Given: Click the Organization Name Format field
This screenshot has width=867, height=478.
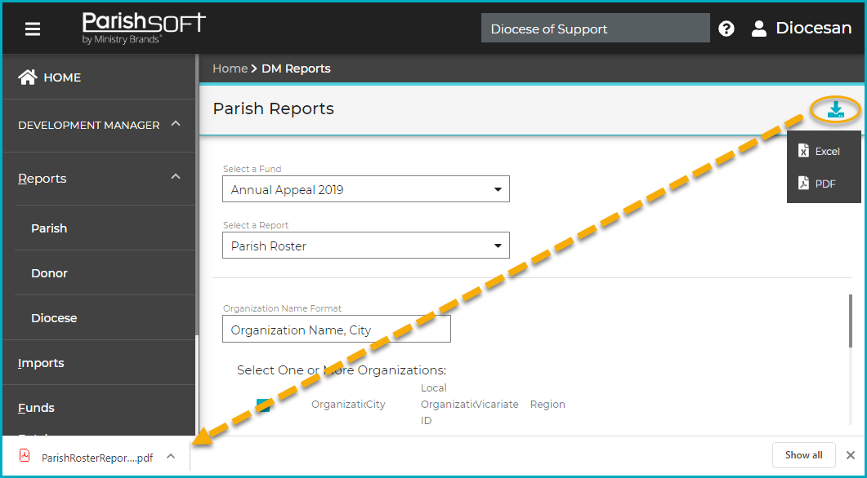Looking at the screenshot, I should coord(336,329).
